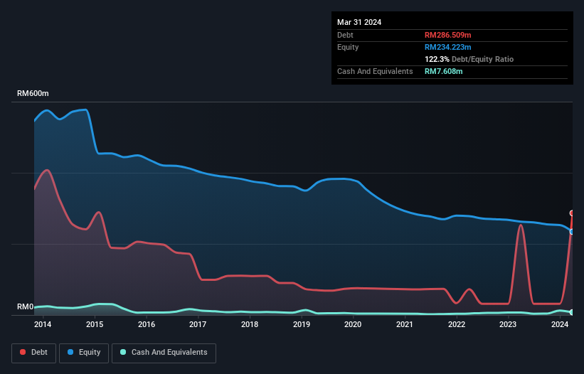Viewport: 584px width, 374px height.
Task: Click the RM286.509m debt value
Action: point(447,35)
